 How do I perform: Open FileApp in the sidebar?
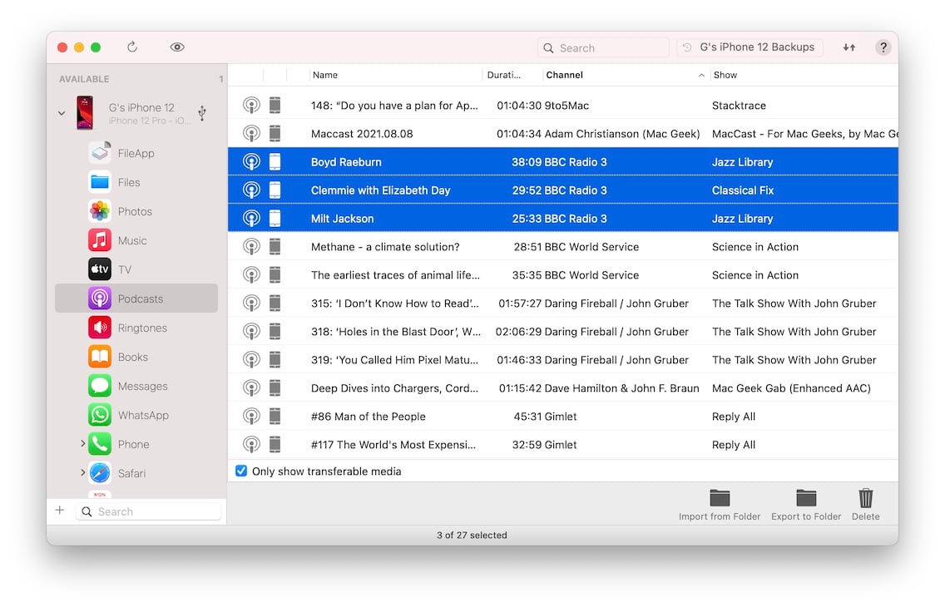(x=136, y=153)
